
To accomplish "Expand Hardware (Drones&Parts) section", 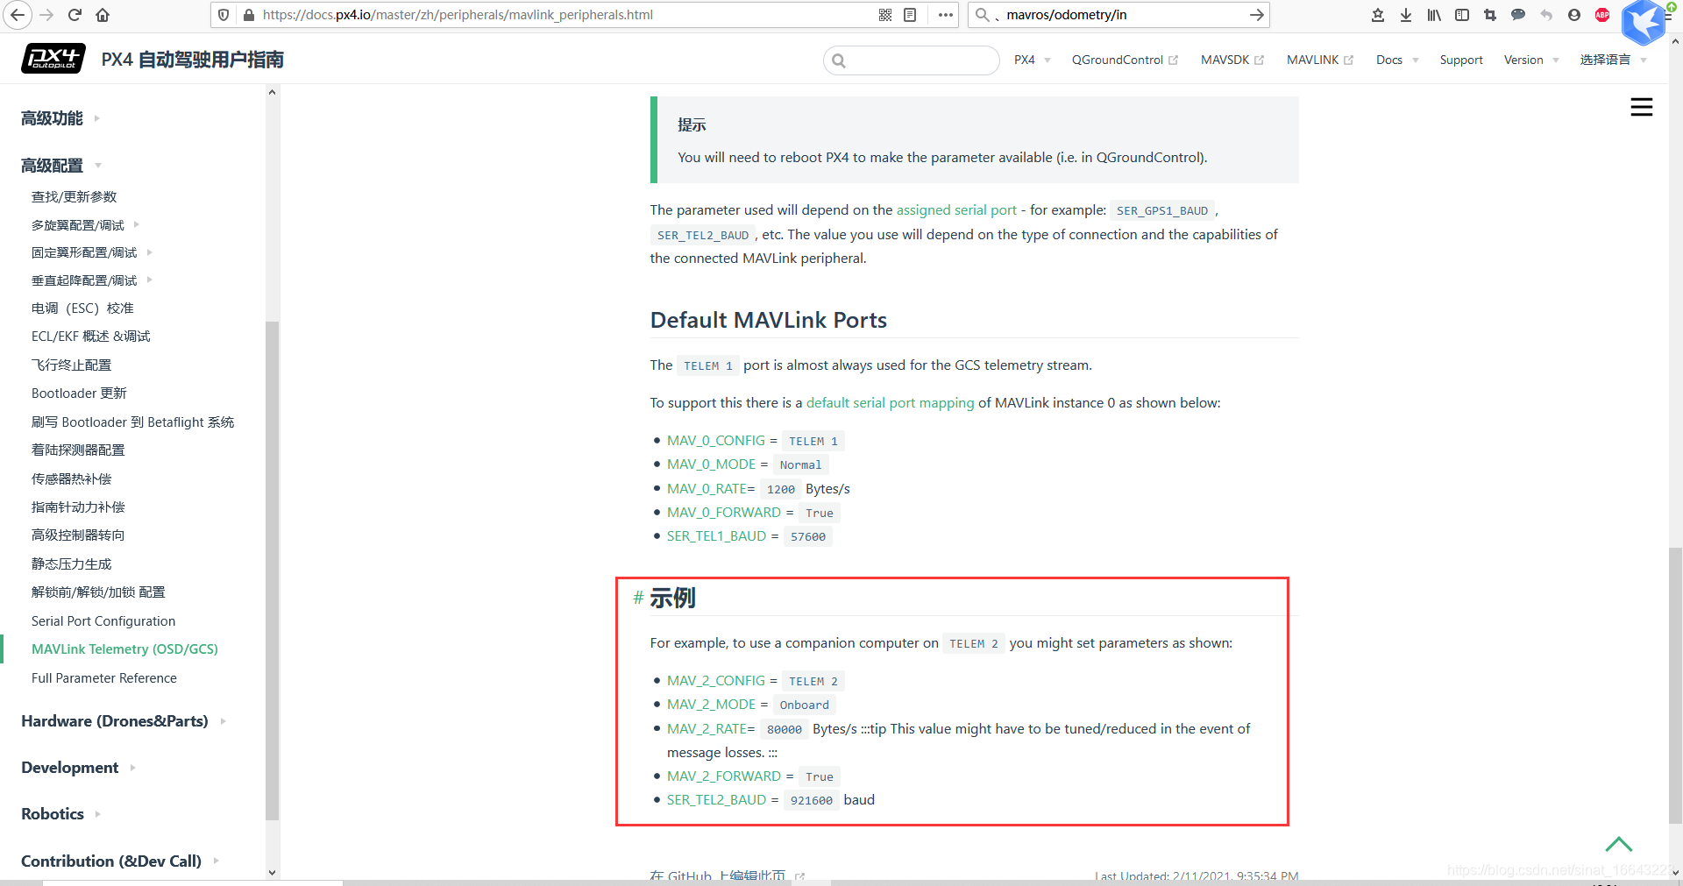I will tap(124, 721).
